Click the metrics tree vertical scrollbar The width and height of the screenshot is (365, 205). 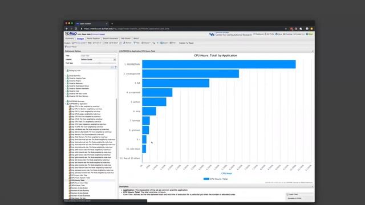tap(116, 129)
